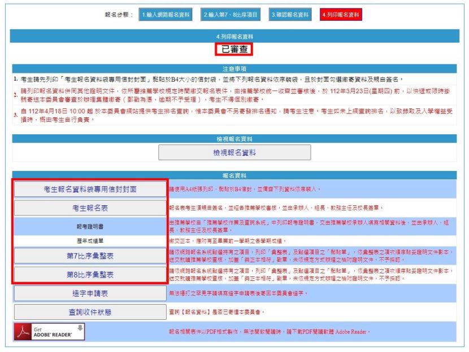Click the PDF Adobe Reader download note
The width and height of the screenshot is (469, 352).
270,332
